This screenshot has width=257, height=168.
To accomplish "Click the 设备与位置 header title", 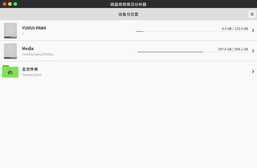I will click(128, 14).
